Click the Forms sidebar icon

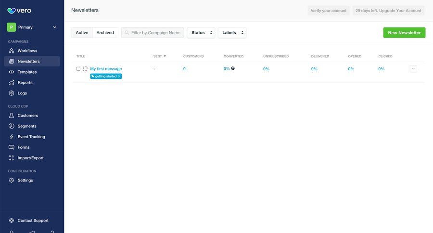(12, 147)
